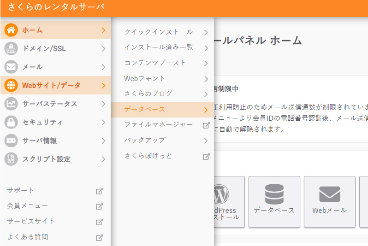
Task: Choose バックアップ from the submenu
Action: [162, 140]
